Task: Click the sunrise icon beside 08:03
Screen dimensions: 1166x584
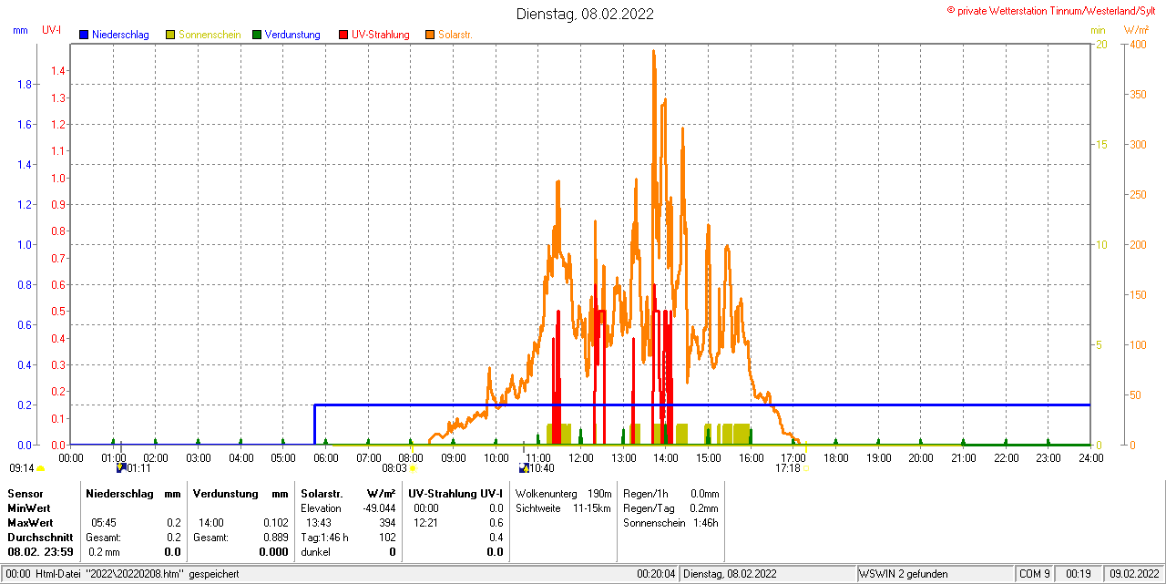Action: [x=413, y=468]
